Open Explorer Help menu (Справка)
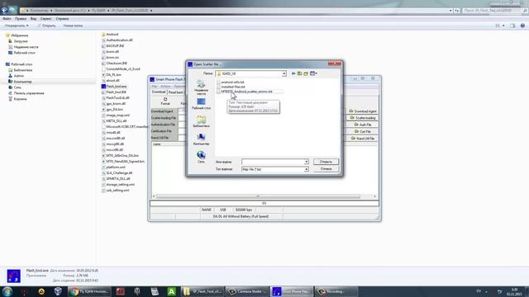 62,19
